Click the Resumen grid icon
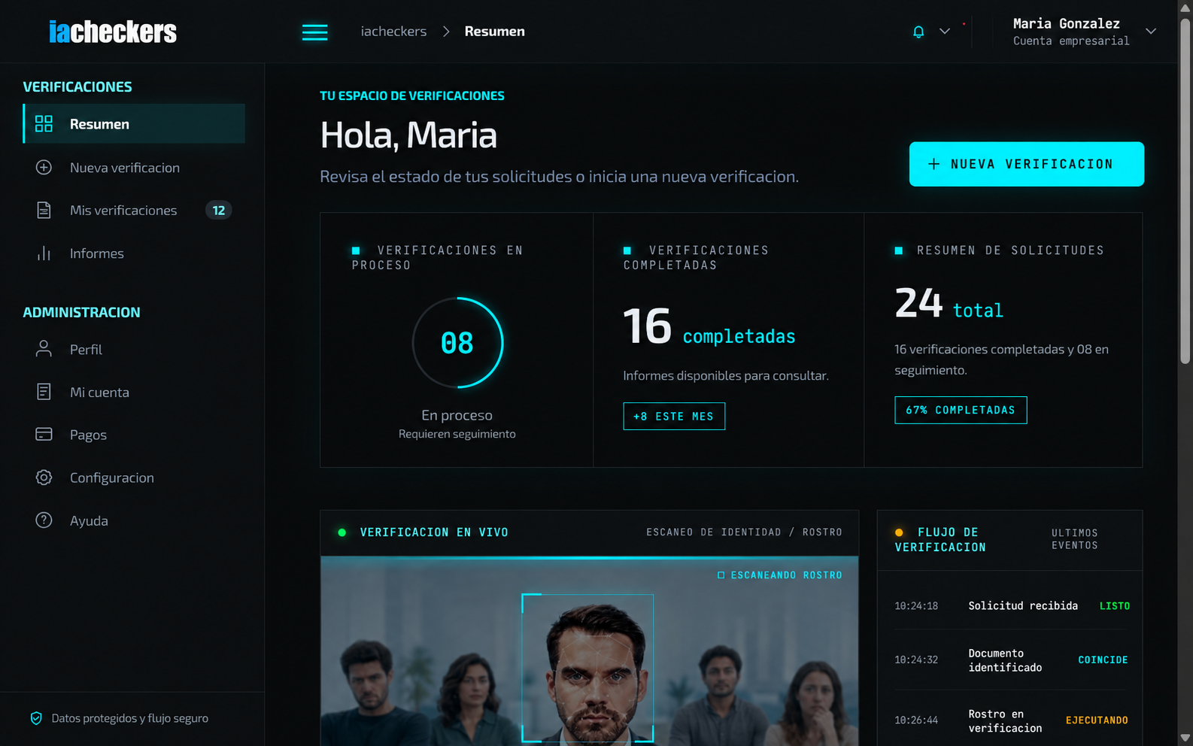 [44, 124]
